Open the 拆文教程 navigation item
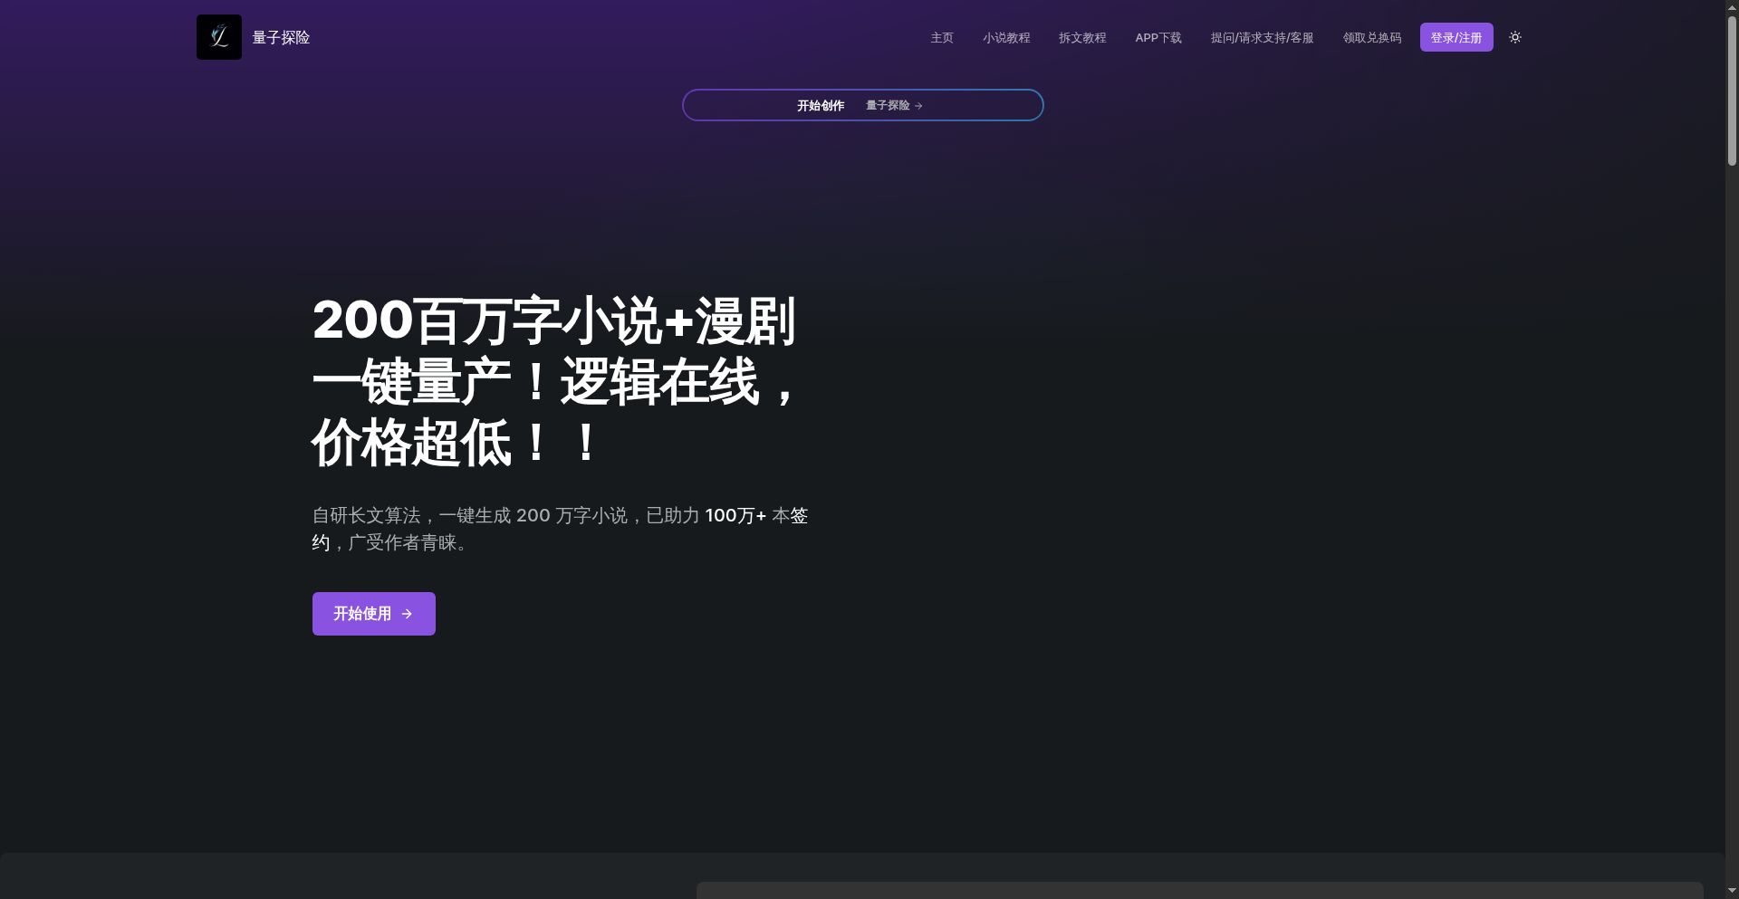The image size is (1739, 899). (x=1082, y=38)
